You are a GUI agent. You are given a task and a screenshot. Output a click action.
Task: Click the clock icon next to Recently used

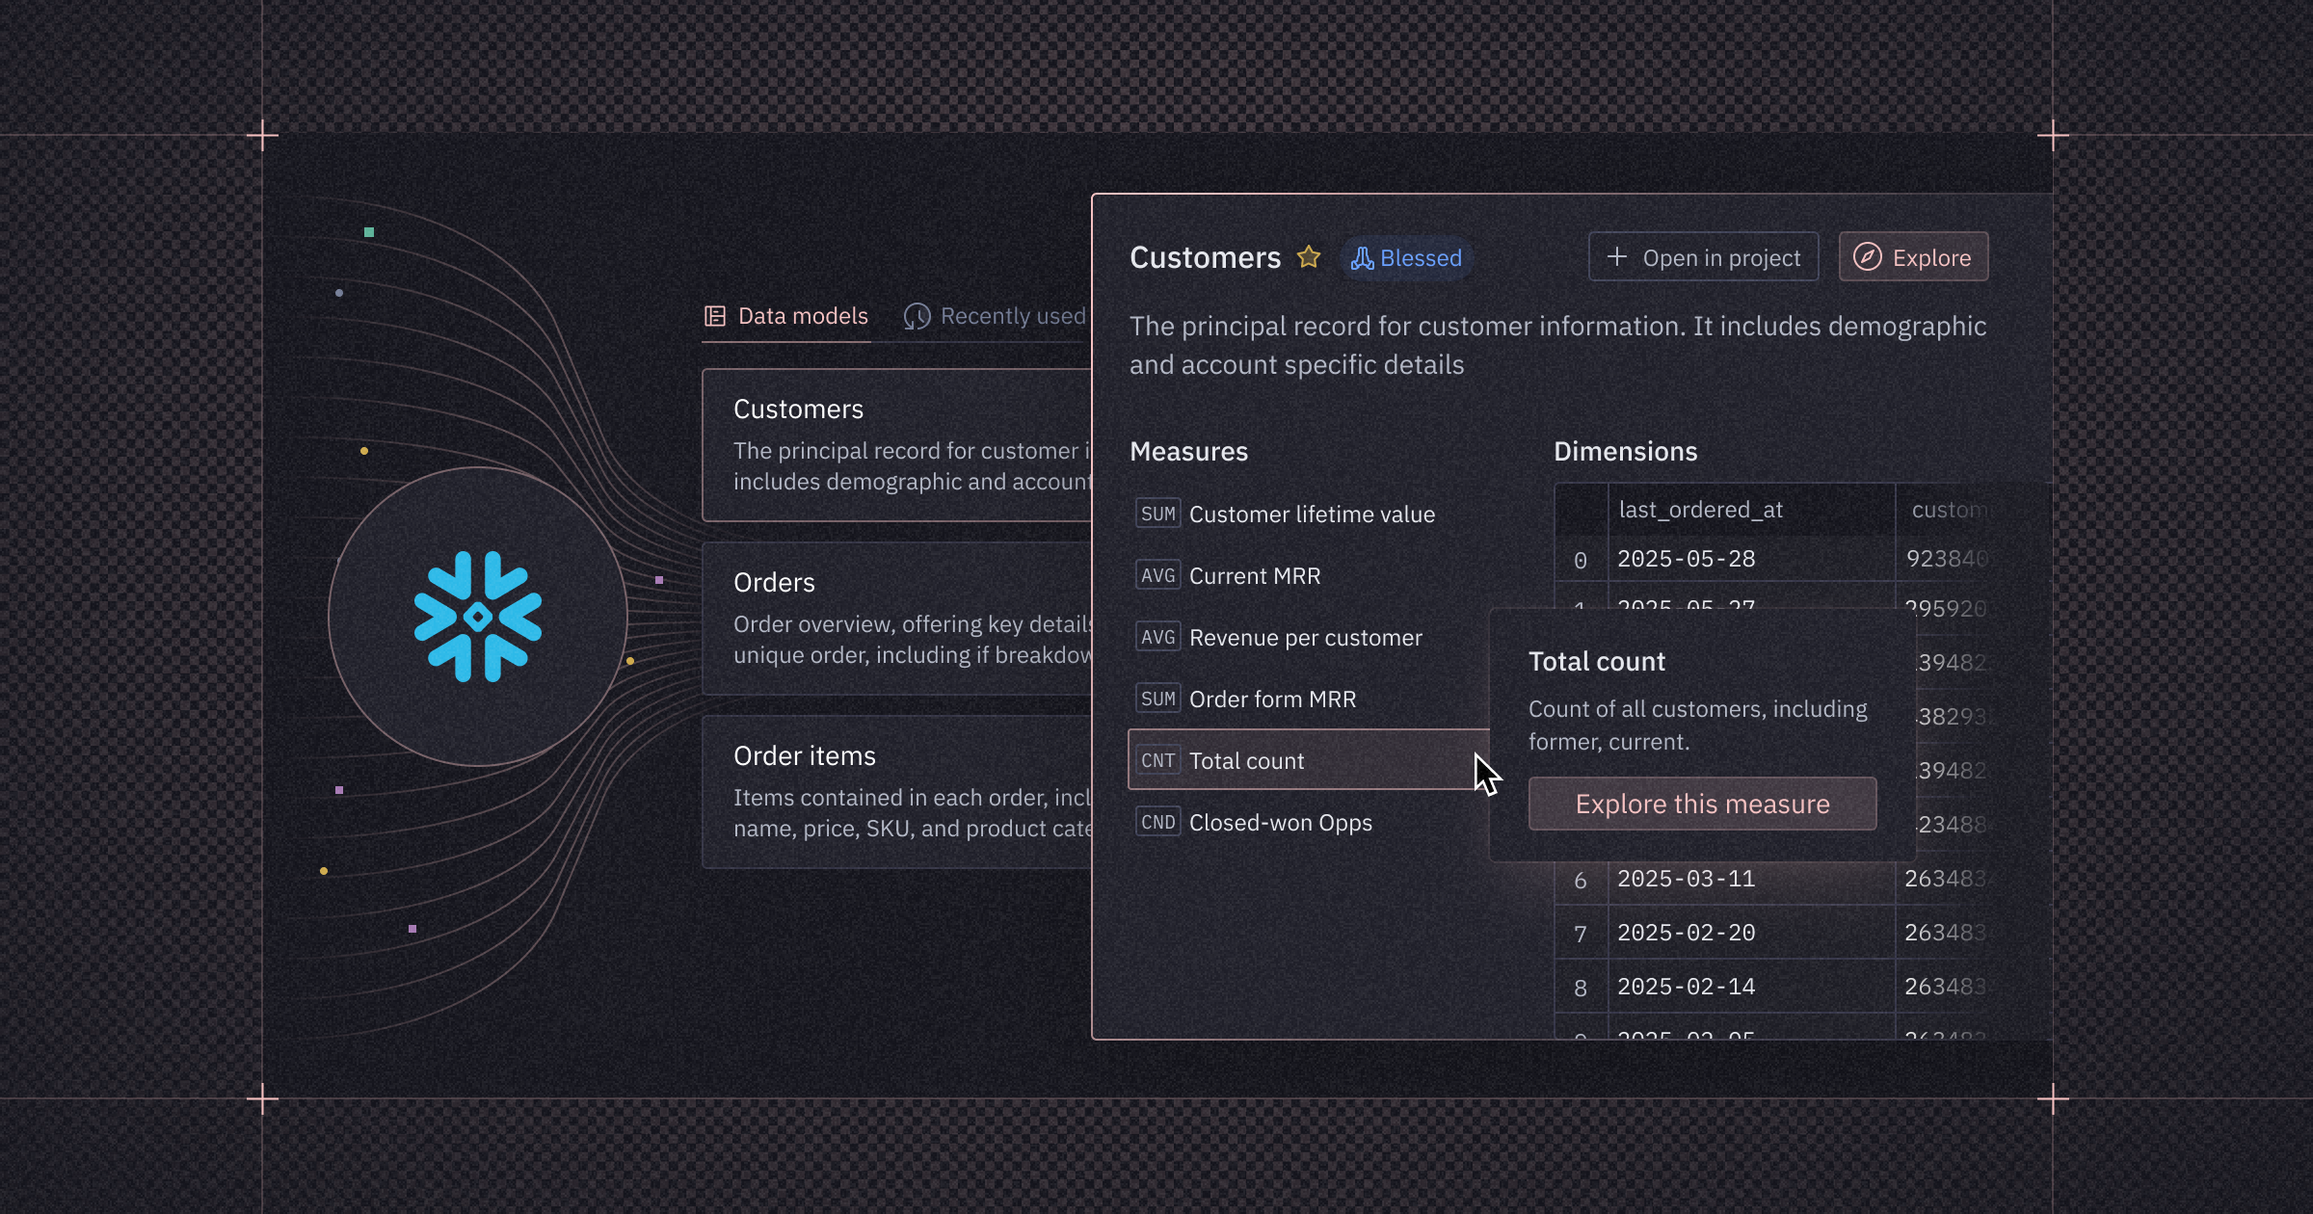916,315
